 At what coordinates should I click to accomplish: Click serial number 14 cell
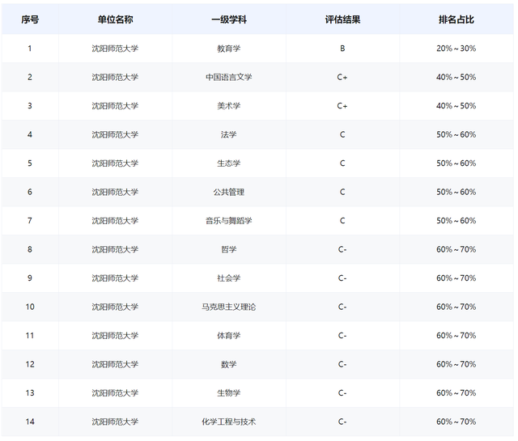pos(30,422)
